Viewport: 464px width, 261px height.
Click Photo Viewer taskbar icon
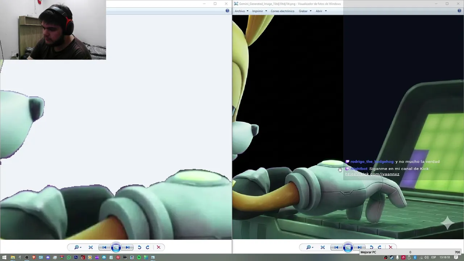(x=153, y=257)
